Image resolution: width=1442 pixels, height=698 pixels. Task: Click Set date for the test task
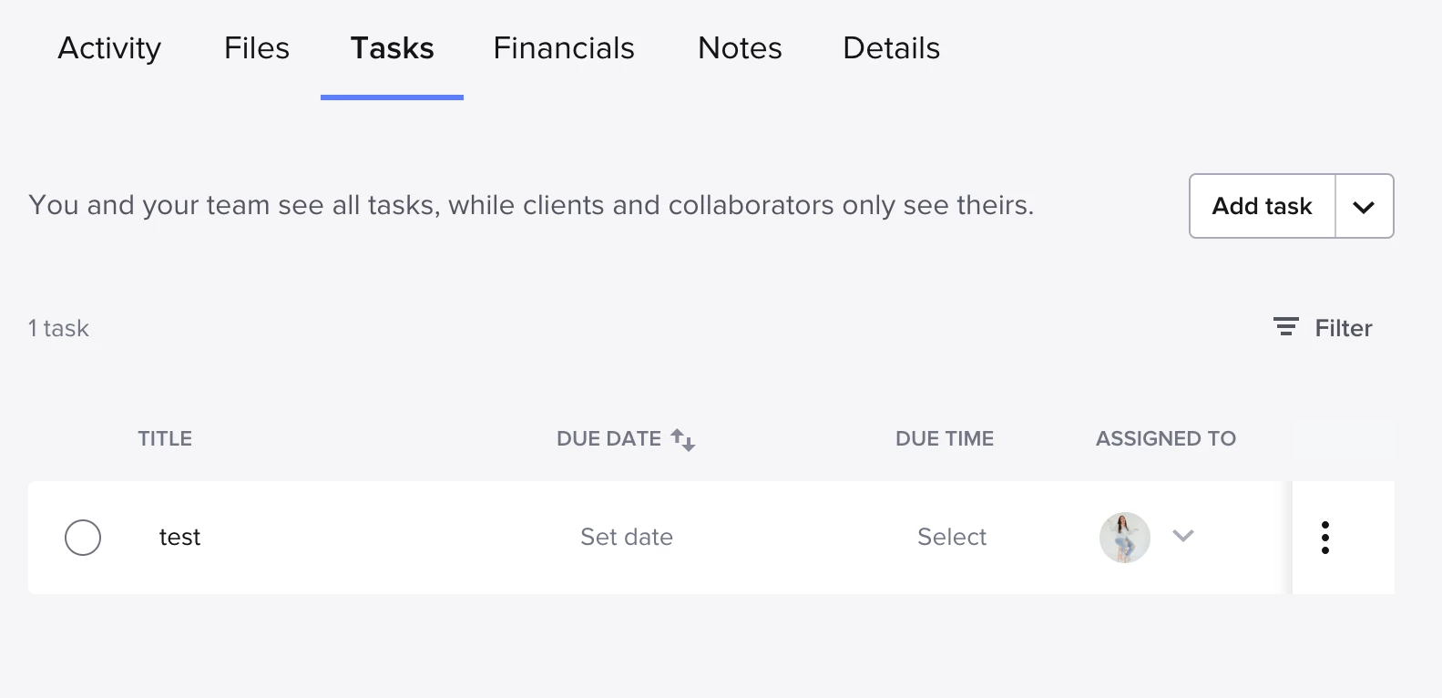click(627, 538)
